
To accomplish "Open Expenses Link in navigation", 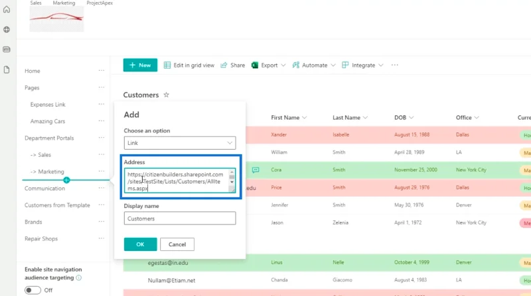I will (48, 105).
